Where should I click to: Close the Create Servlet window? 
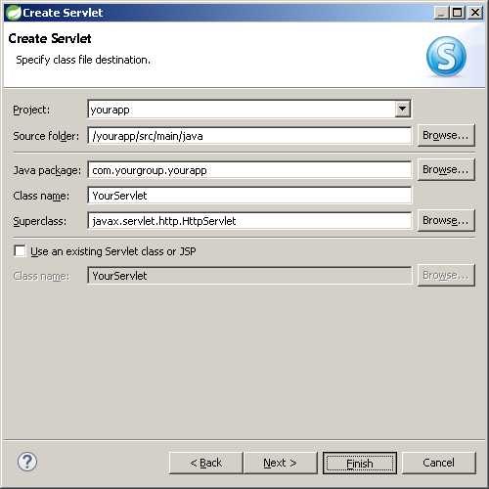[475, 13]
